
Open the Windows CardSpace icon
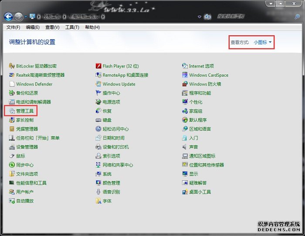[x=185, y=75]
